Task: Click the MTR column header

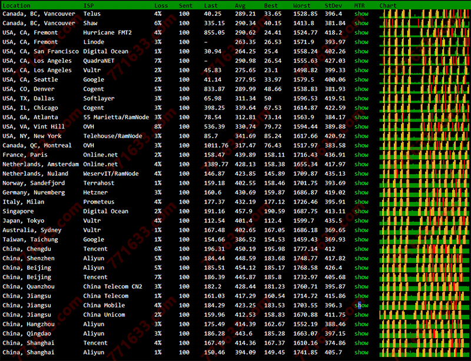Action: coord(359,5)
